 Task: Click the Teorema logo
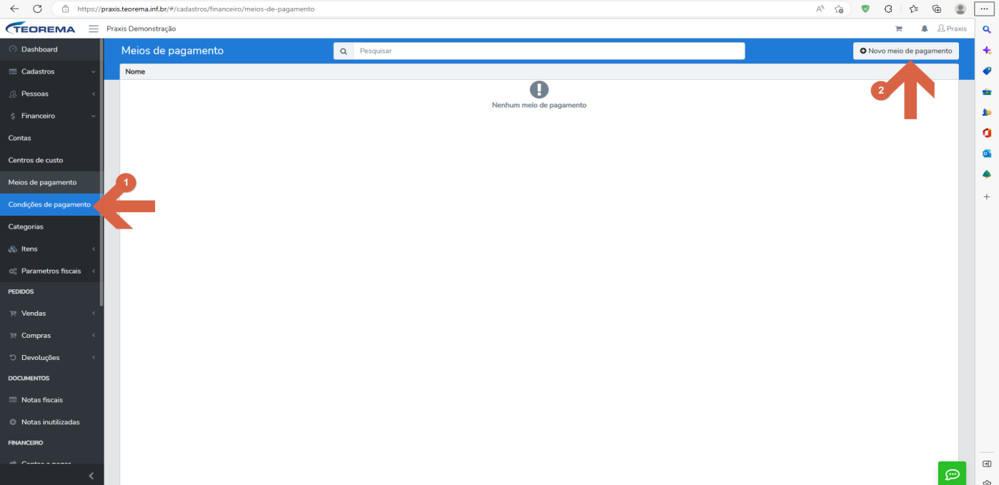click(x=40, y=29)
